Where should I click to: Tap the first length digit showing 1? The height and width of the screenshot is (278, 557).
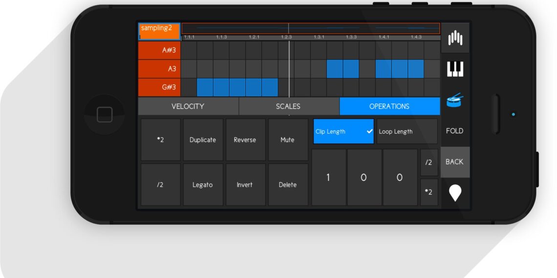pos(328,178)
